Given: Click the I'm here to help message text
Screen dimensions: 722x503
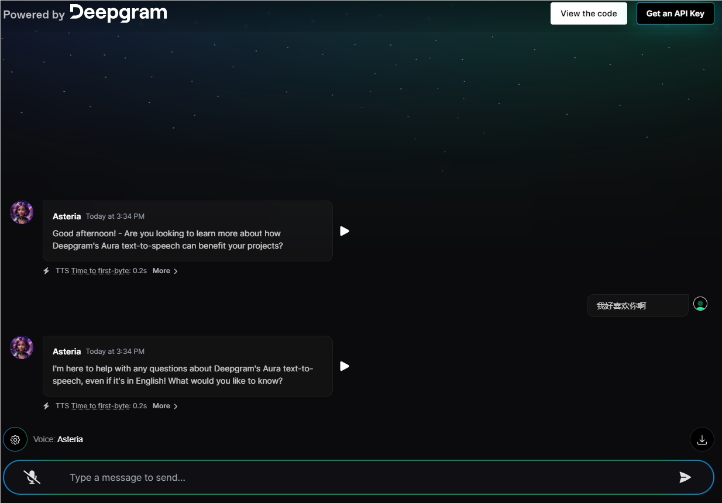Looking at the screenshot, I should click(x=183, y=375).
